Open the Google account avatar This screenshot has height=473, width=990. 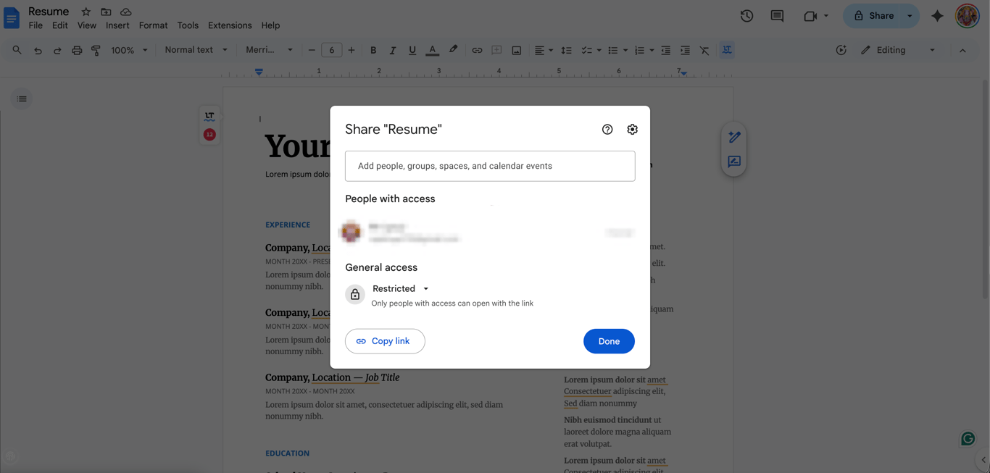(968, 16)
